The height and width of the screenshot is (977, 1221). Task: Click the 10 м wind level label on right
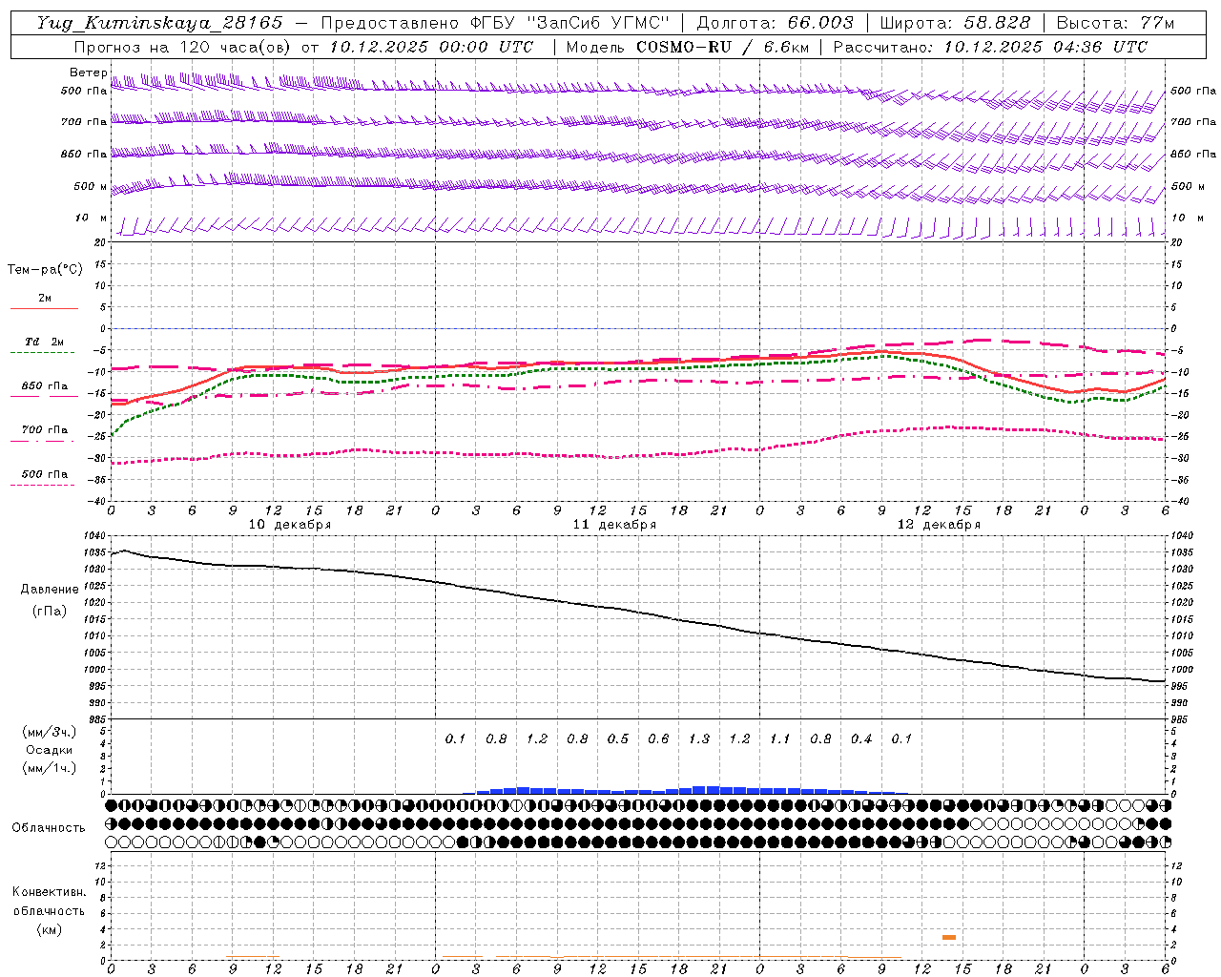click(1190, 218)
